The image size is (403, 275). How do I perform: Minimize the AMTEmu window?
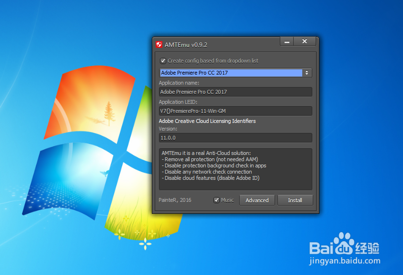pos(287,42)
